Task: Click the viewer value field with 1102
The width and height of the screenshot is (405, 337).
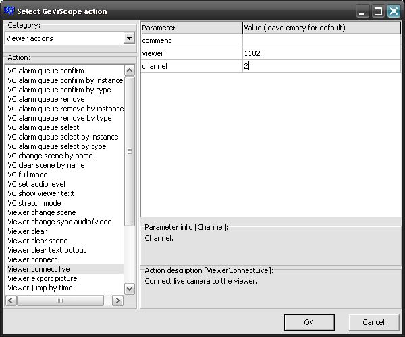Action: click(321, 53)
